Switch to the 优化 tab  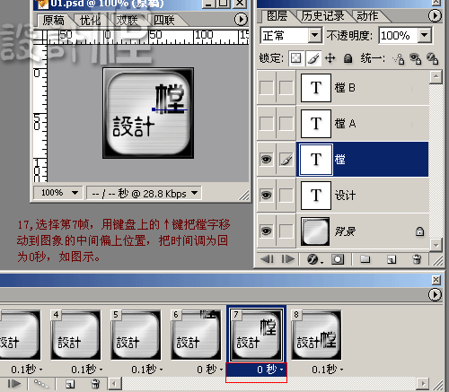[x=91, y=21]
